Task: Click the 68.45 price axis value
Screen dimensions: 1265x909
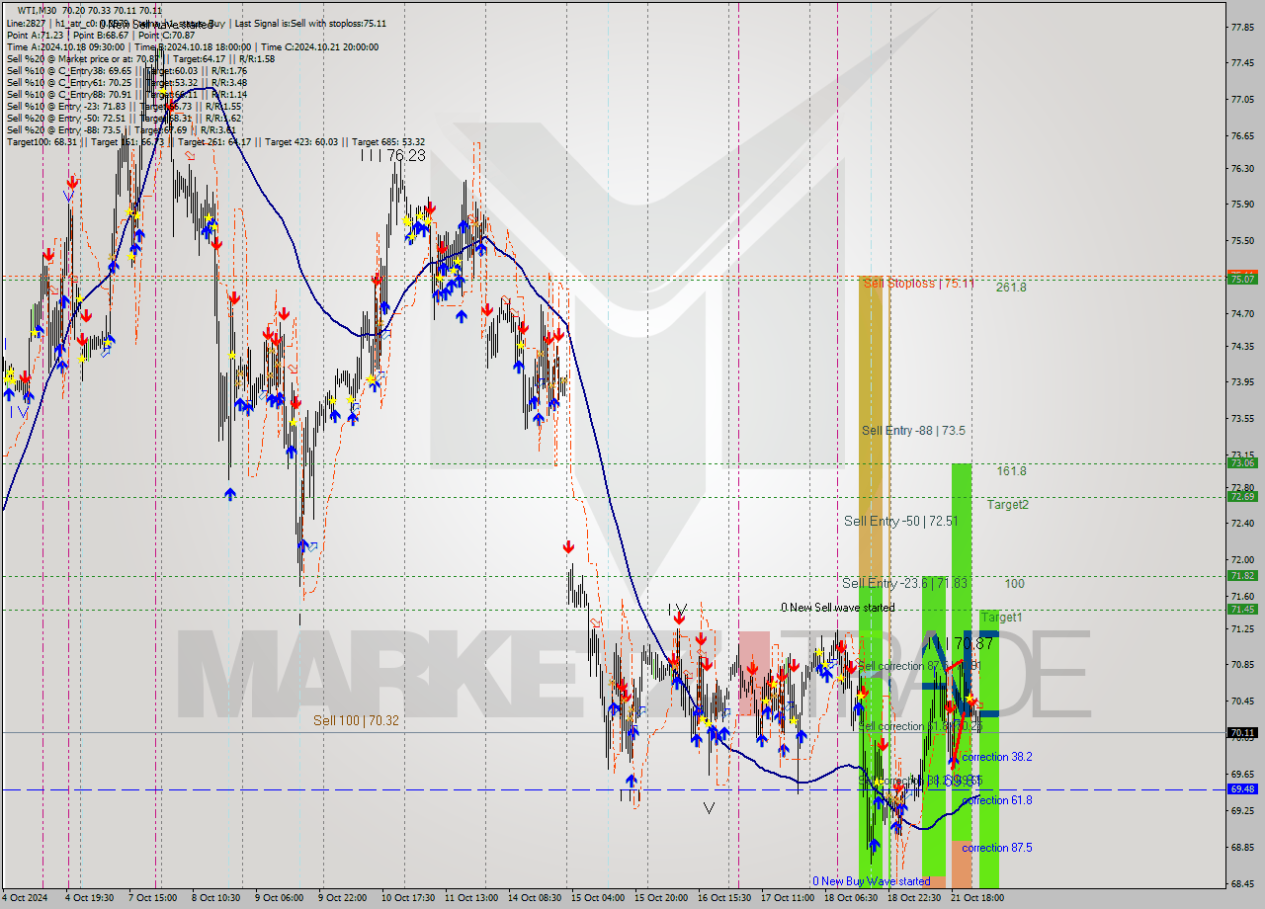Action: [1243, 883]
